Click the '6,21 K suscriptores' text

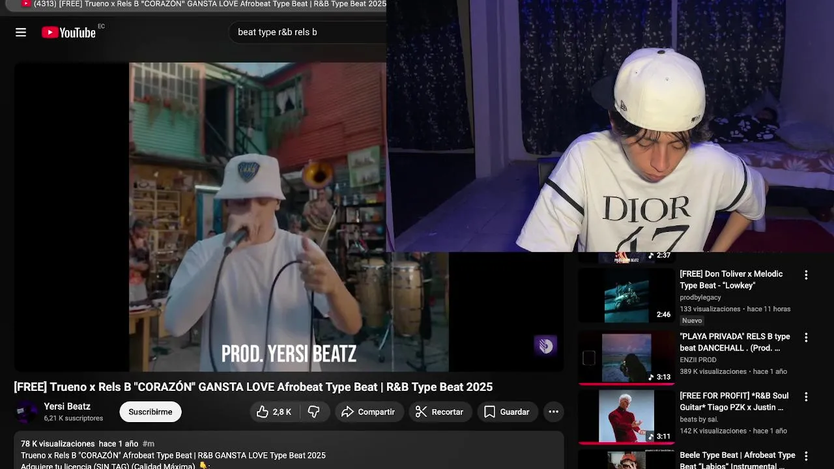73,418
